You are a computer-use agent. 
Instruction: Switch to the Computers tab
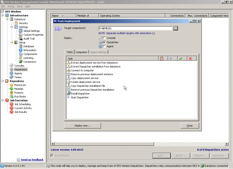[x=81, y=52]
